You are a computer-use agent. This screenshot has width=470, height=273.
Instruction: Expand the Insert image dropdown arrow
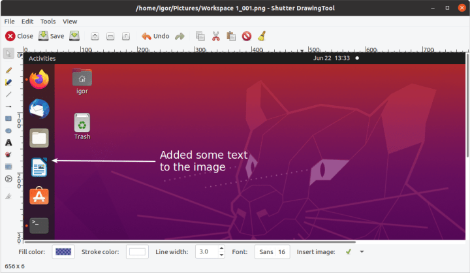click(x=362, y=251)
